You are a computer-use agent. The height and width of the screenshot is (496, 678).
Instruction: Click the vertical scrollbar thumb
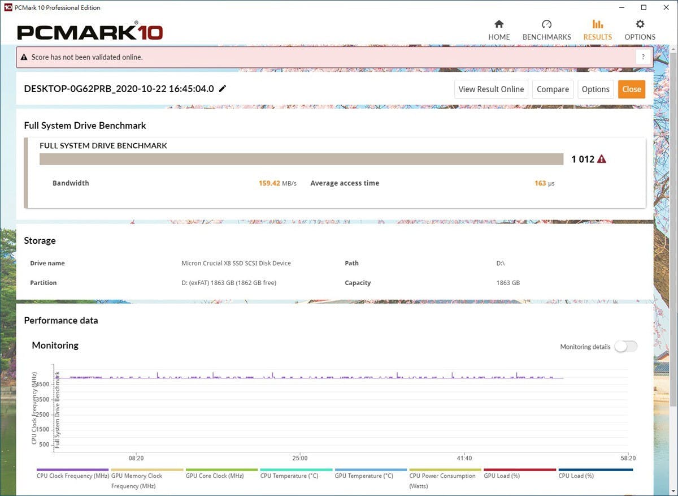click(673, 229)
